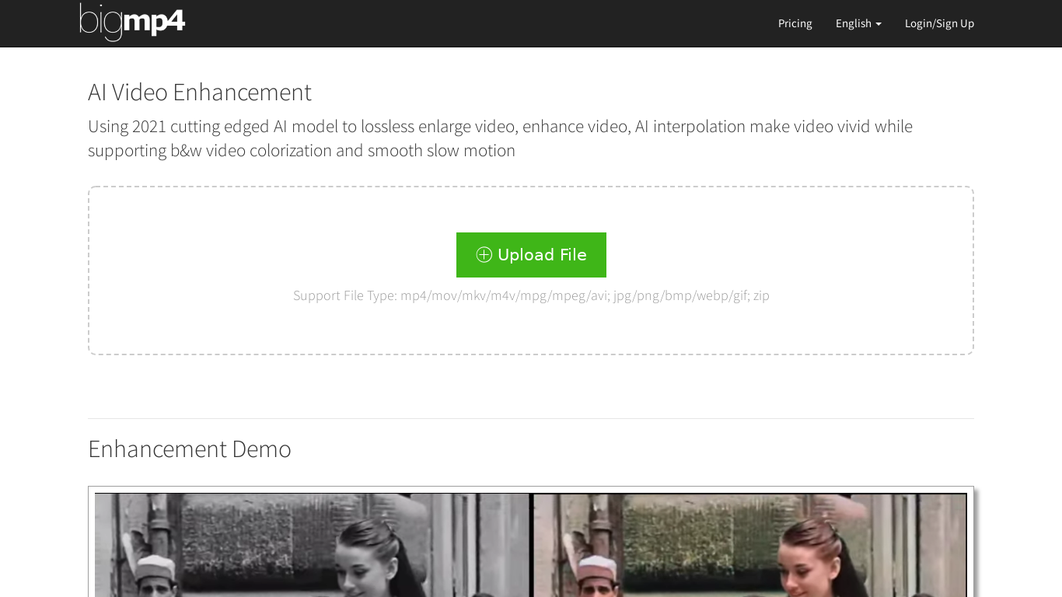Expand the English language dropdown
Screen dimensions: 1062x597
point(858,23)
